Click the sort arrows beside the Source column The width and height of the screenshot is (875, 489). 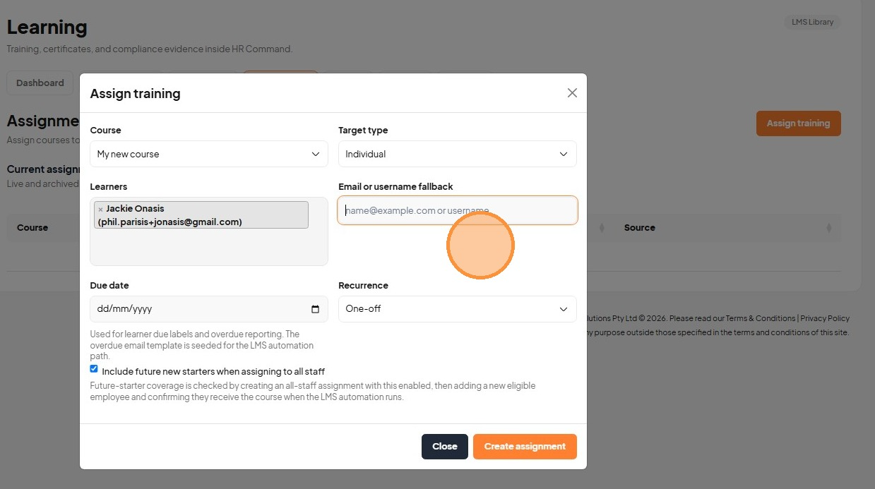pos(828,228)
